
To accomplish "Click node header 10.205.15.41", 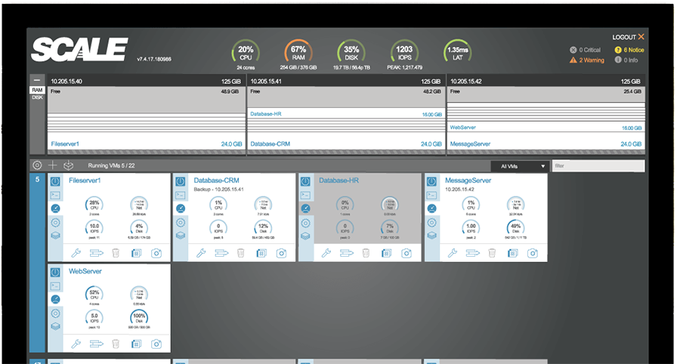I will point(346,81).
